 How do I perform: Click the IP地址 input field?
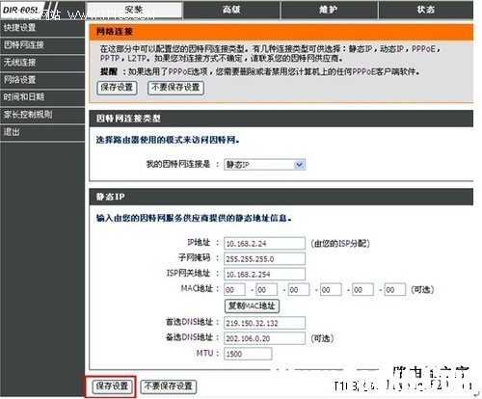click(264, 244)
